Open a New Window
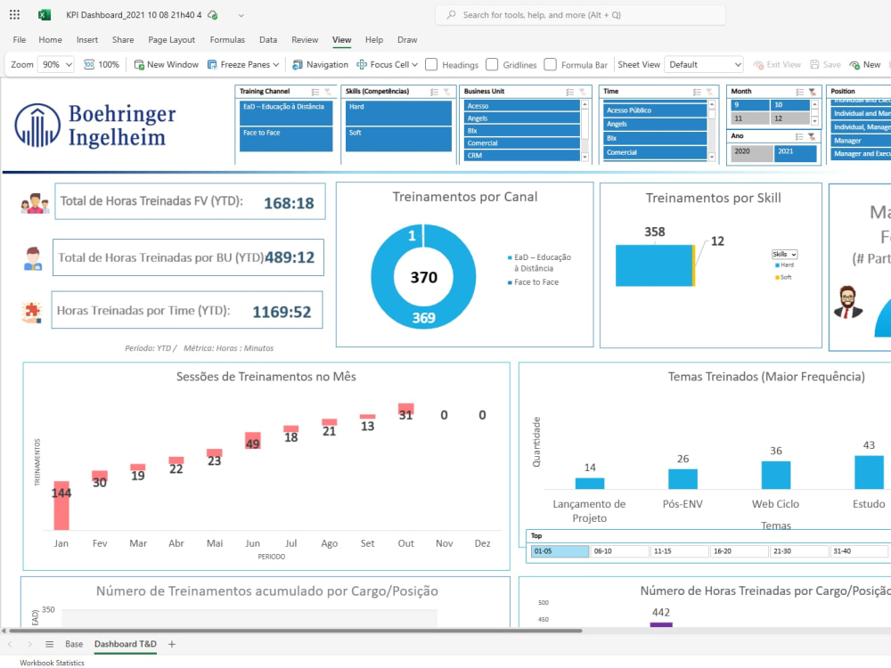The height and width of the screenshot is (668, 891). tap(166, 64)
